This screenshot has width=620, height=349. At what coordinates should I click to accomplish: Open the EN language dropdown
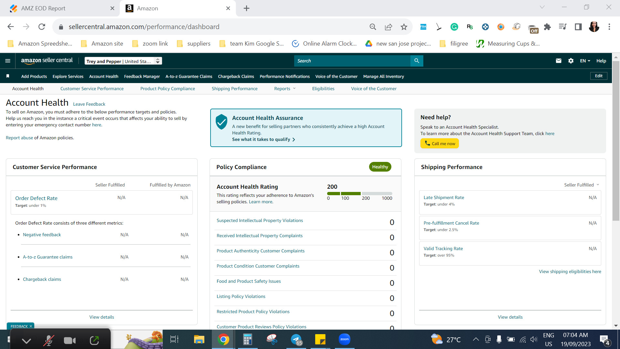pyautogui.click(x=585, y=61)
